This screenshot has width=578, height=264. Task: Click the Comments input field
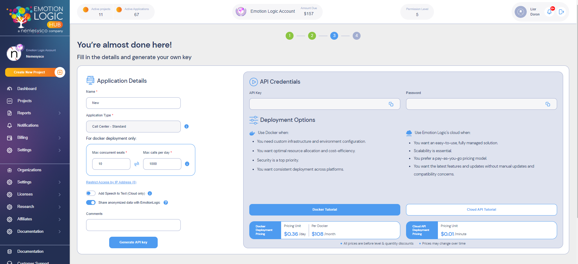(133, 225)
